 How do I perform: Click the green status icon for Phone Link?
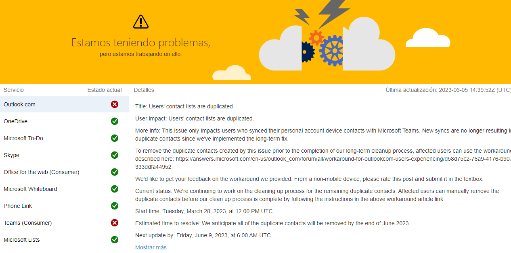[115, 206]
